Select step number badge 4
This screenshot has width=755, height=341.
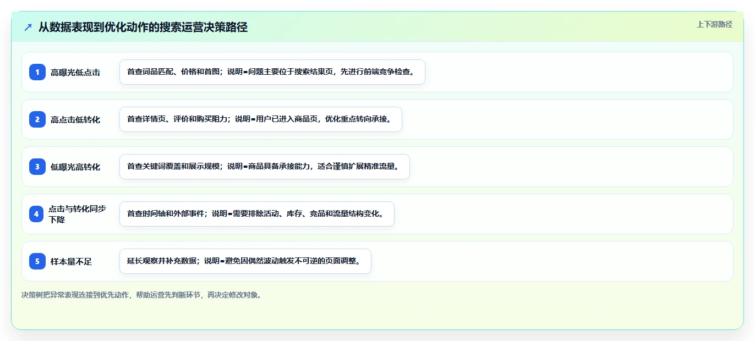click(x=36, y=214)
